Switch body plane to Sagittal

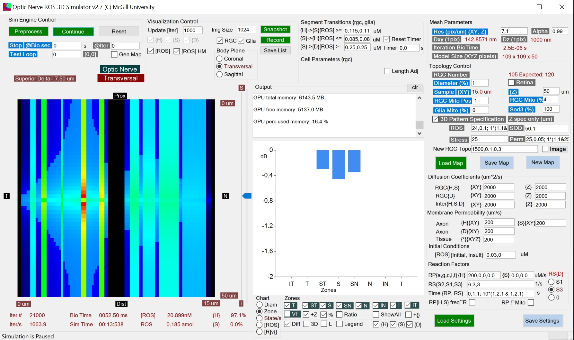[220, 74]
